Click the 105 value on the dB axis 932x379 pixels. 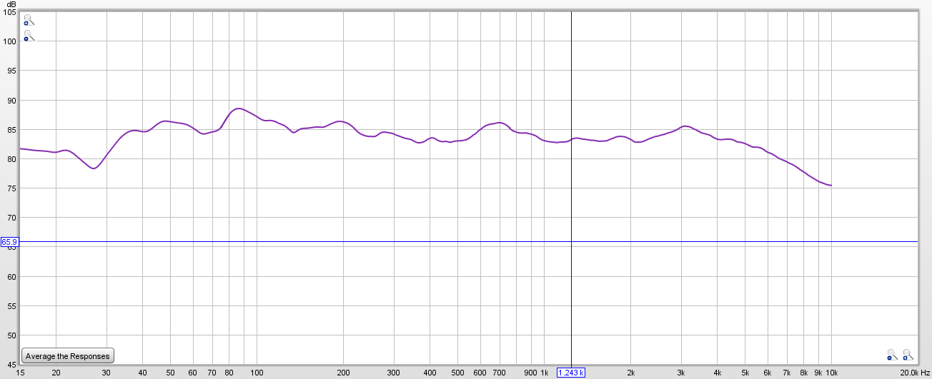coord(9,11)
